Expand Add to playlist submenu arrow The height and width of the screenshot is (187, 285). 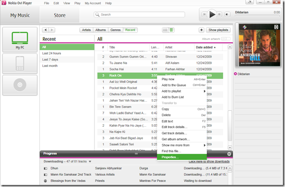point(204,91)
